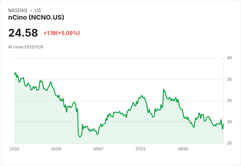241x166 pixels.
Task: Select the 12/10 date on the x-axis
Action: coord(14,149)
